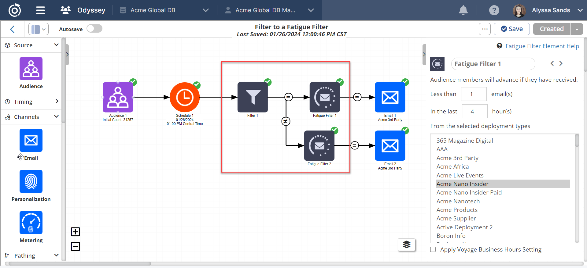Click the horizontal scrollbar at bottom
The width and height of the screenshot is (587, 268).
coord(79,263)
